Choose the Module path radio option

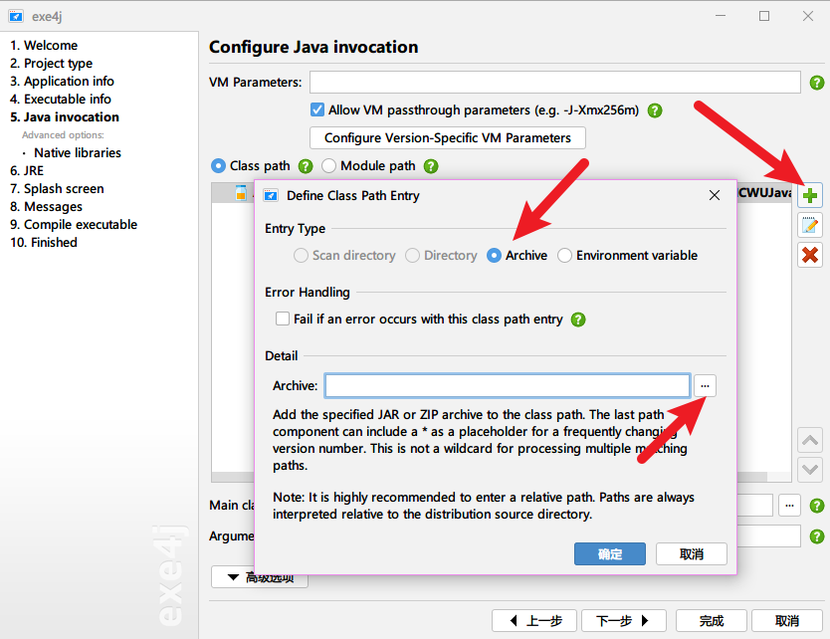(328, 166)
